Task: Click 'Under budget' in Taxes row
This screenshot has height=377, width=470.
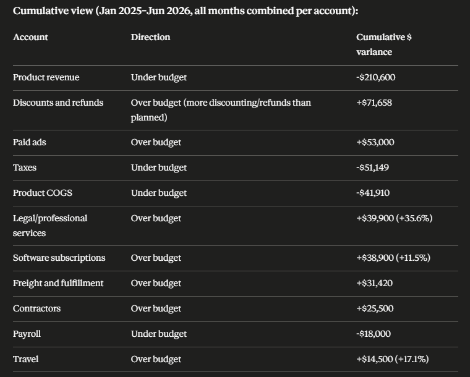Action: [x=159, y=168]
